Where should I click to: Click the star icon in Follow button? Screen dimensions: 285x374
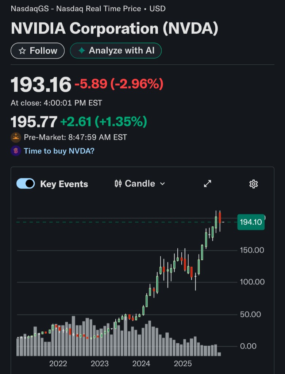point(22,51)
